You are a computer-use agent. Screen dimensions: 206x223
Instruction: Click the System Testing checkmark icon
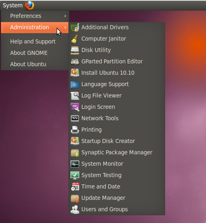coord(75,175)
